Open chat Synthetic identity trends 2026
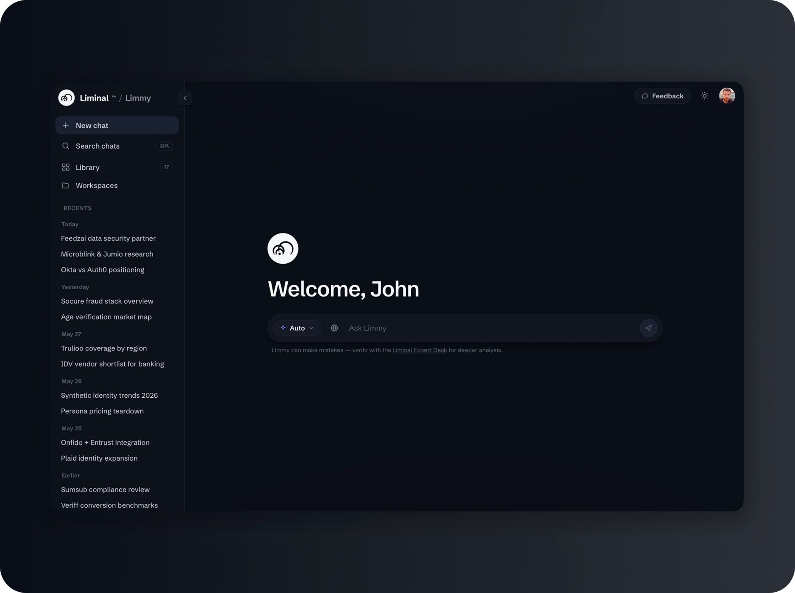This screenshot has width=795, height=593. coord(109,396)
